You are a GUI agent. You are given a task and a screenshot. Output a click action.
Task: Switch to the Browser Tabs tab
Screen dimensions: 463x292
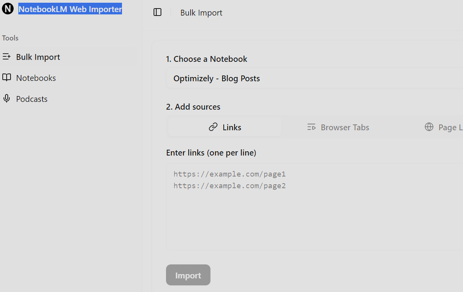pos(338,127)
